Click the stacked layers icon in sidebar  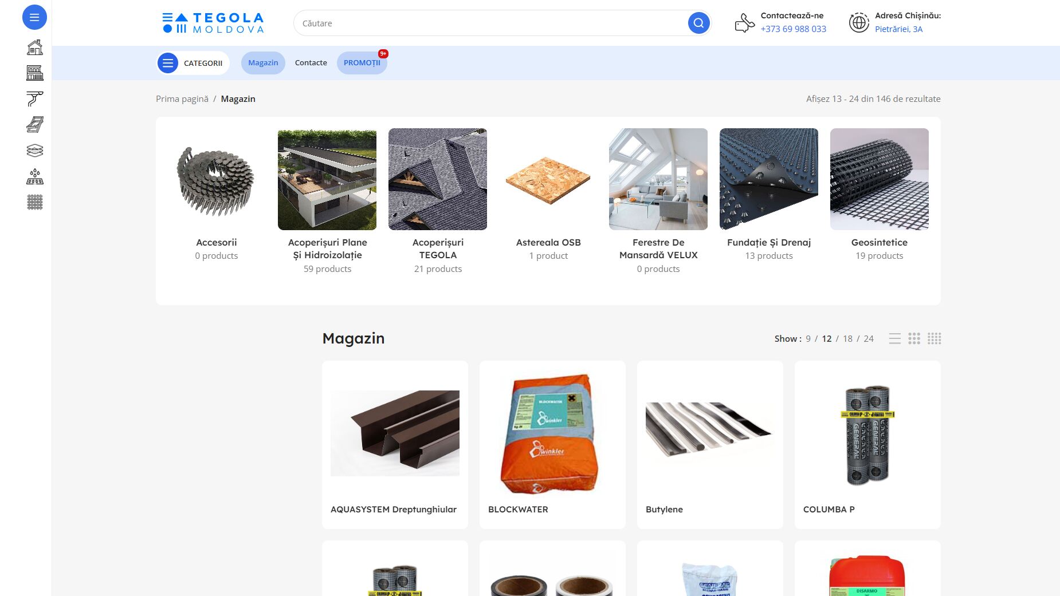(35, 150)
